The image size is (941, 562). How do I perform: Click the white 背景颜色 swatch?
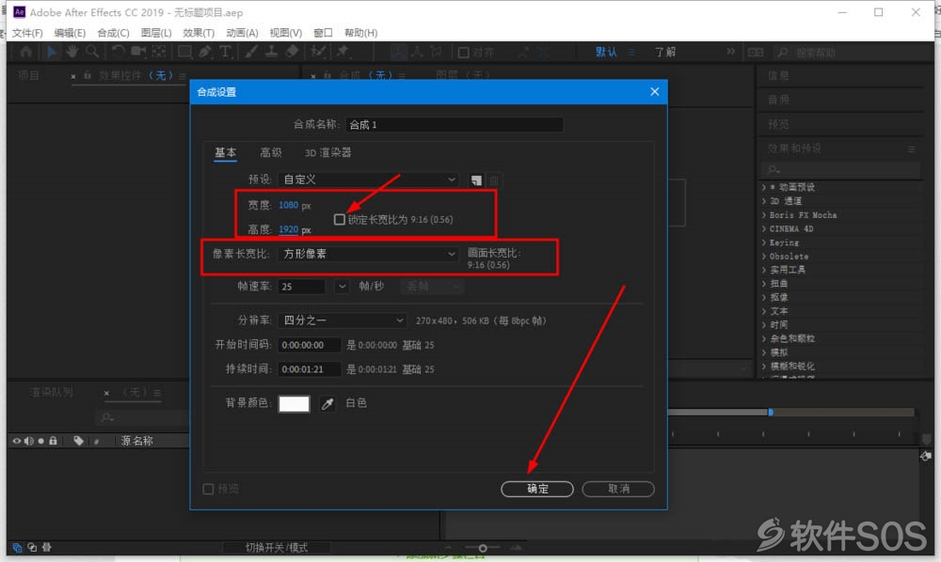[294, 404]
